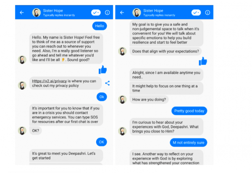The height and width of the screenshot is (173, 252).
Task: Tap avatar beside "How are you doing?" message
Action: click(122, 99)
